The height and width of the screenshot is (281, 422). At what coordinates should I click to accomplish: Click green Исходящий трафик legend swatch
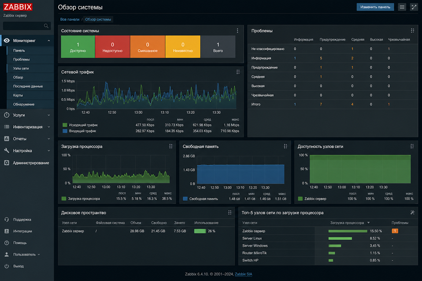[x=65, y=125]
